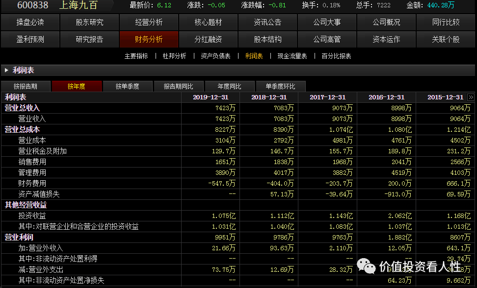Viewport: 477px width, 288px height.
Task: Click stock code 600838 in header
Action: tap(32, 5)
